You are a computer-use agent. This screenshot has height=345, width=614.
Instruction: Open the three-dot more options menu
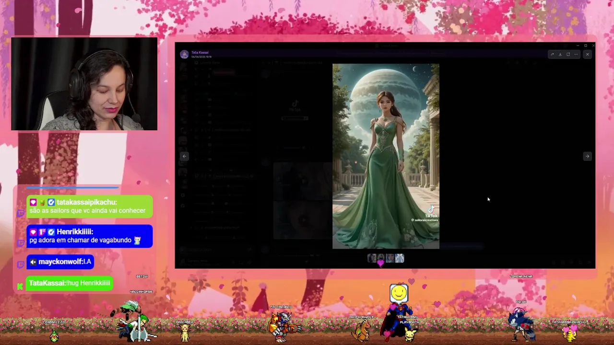576,54
